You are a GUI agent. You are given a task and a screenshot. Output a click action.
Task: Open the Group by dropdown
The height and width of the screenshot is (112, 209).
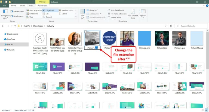point(92,10)
